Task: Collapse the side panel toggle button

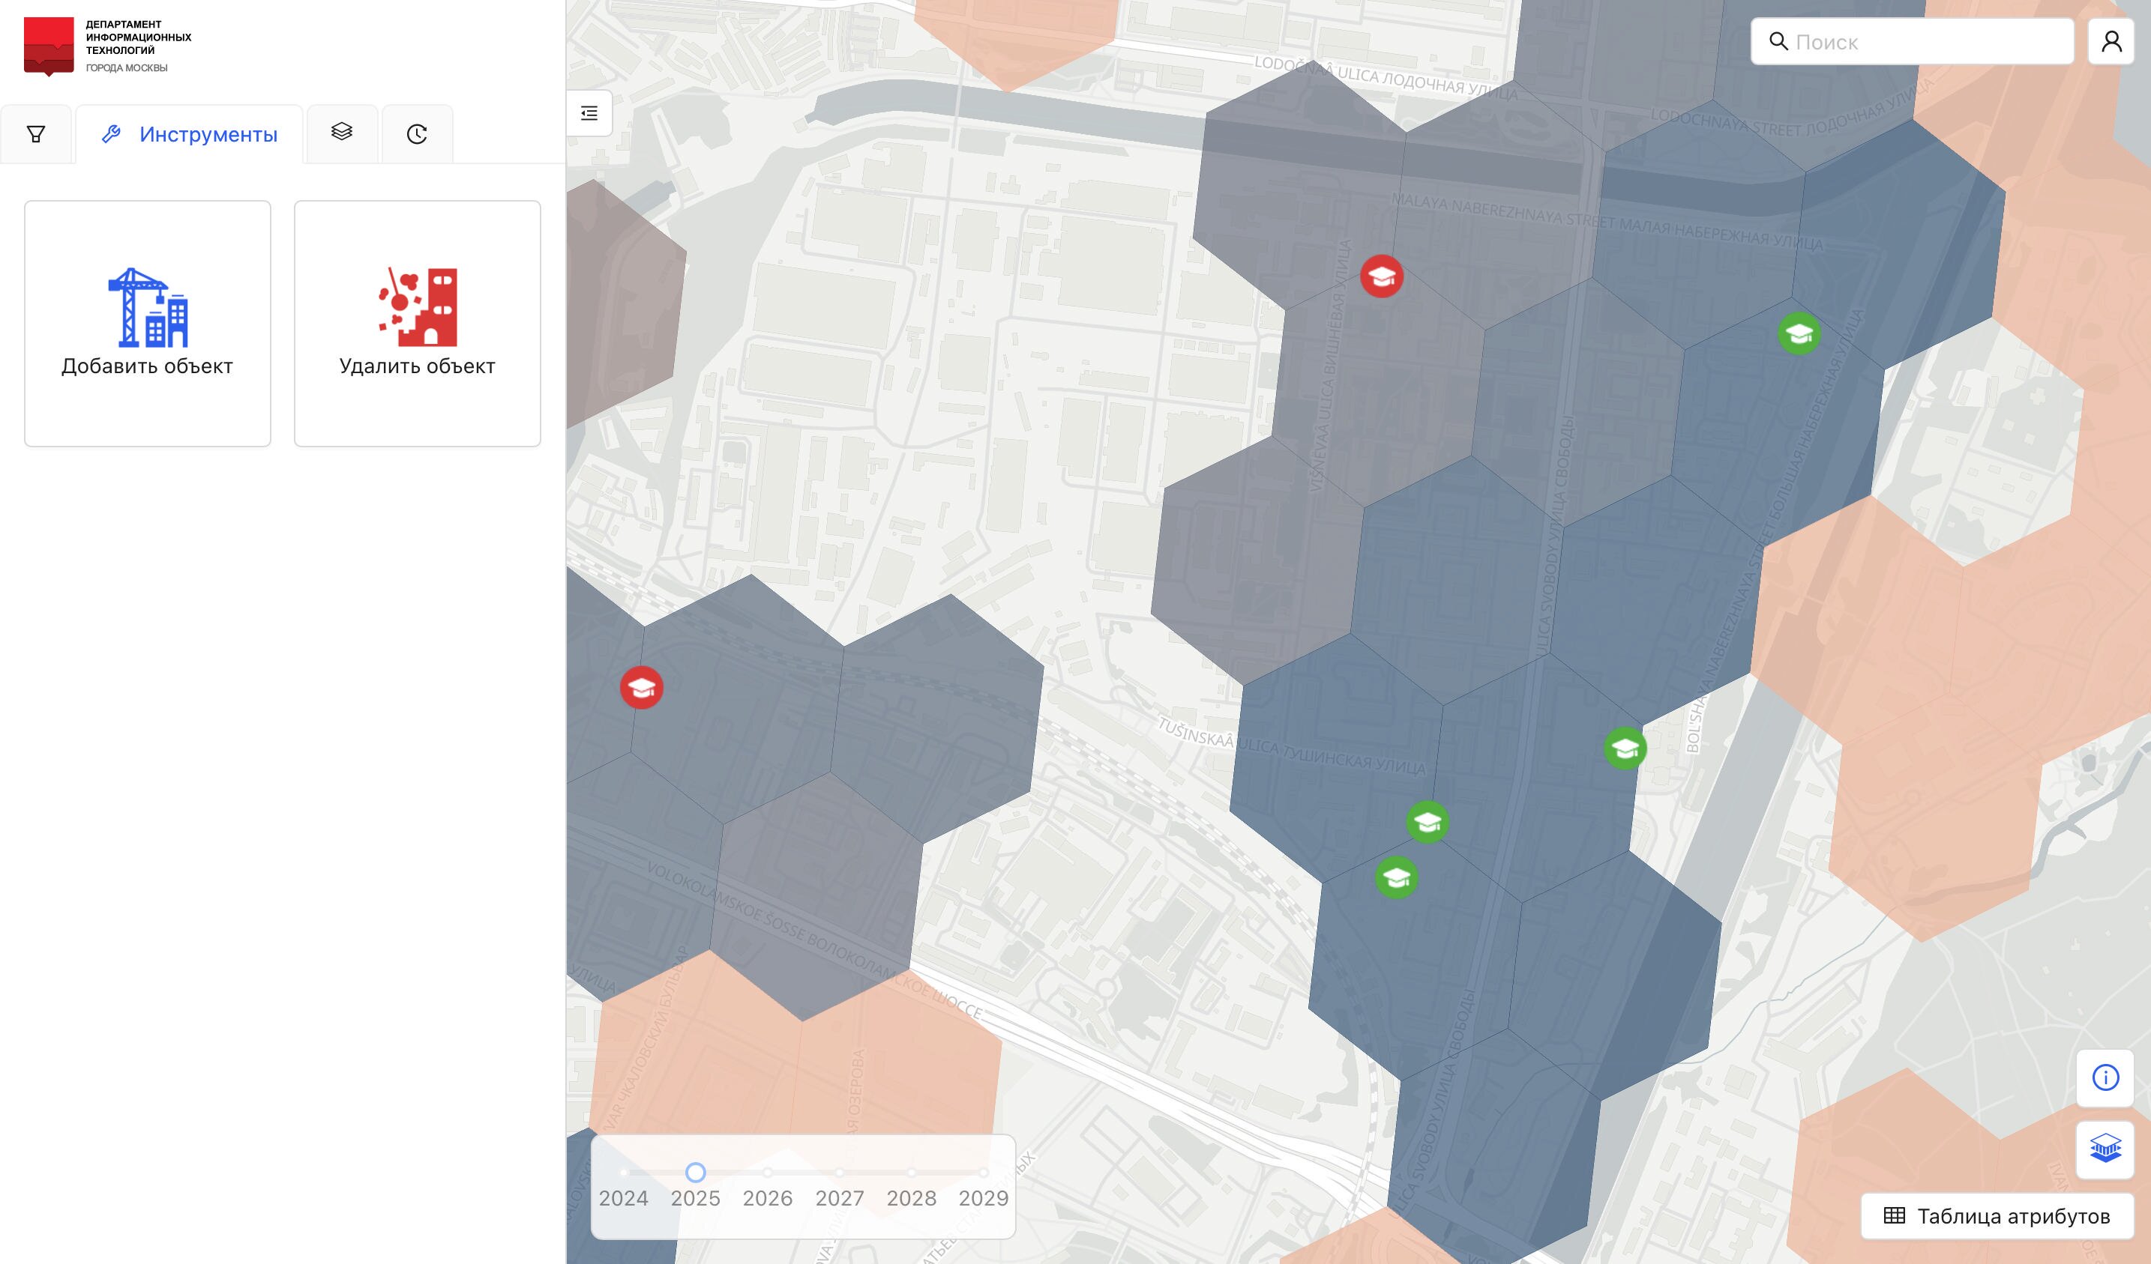Action: point(590,113)
